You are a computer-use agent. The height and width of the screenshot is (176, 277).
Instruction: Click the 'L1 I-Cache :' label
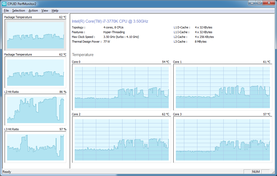coord(182,32)
